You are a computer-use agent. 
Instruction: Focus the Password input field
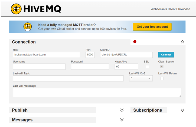point(90,67)
